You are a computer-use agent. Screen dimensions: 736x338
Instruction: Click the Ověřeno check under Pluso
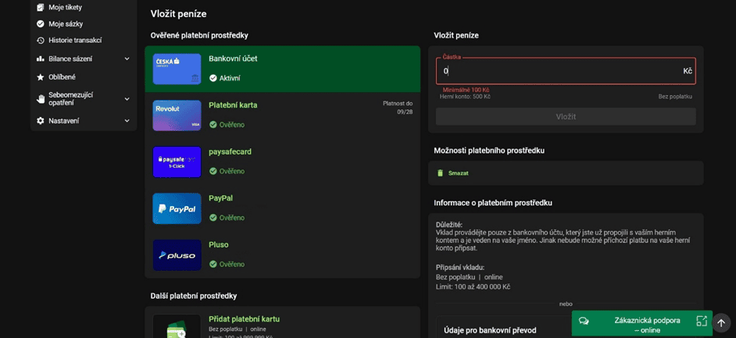point(213,264)
